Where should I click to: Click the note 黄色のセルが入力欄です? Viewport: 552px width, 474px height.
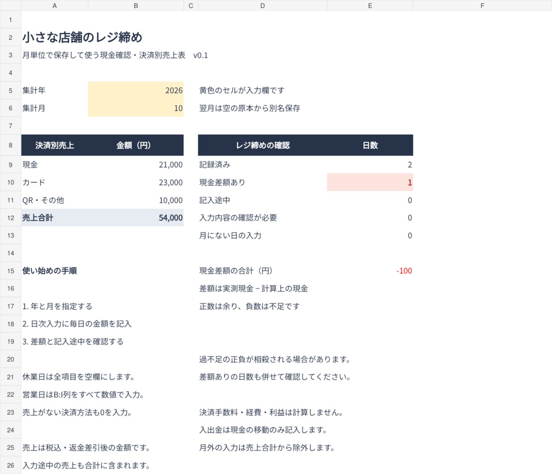pyautogui.click(x=242, y=90)
